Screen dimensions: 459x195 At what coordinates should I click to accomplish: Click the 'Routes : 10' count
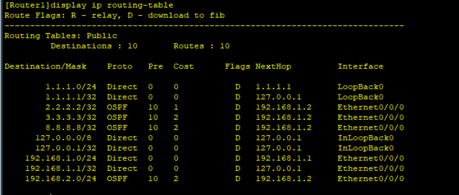click(x=202, y=46)
